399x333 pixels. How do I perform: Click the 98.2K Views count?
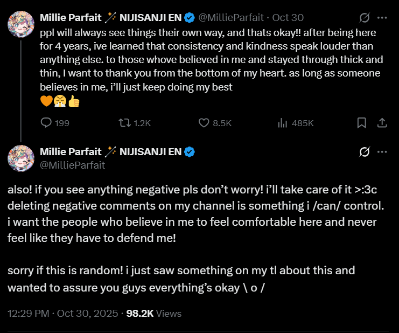pyautogui.click(x=153, y=313)
